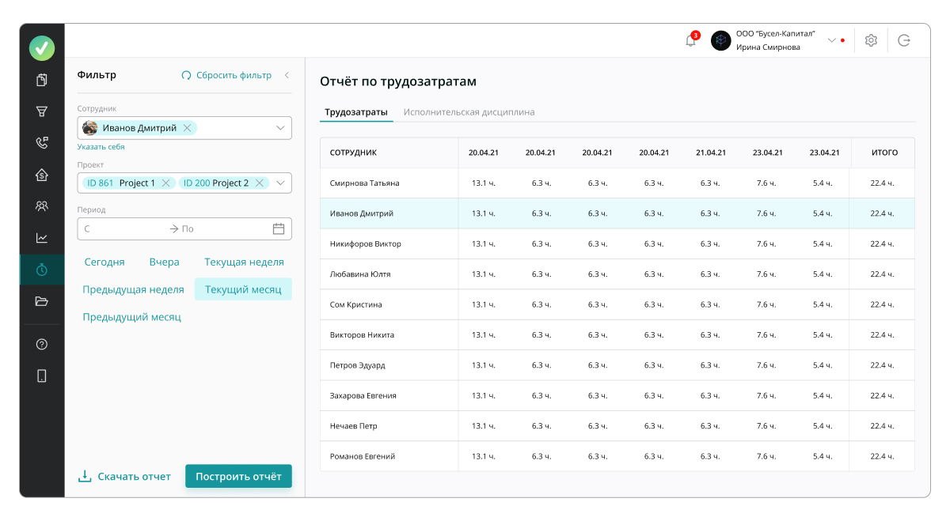The image size is (950, 521).
Task: Remove ID 200 Project 2 tag
Action: tap(259, 183)
